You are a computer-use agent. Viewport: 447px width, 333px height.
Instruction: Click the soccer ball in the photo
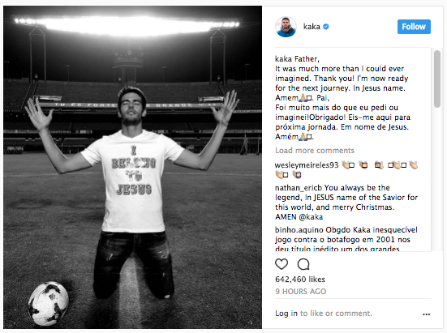click(x=49, y=303)
